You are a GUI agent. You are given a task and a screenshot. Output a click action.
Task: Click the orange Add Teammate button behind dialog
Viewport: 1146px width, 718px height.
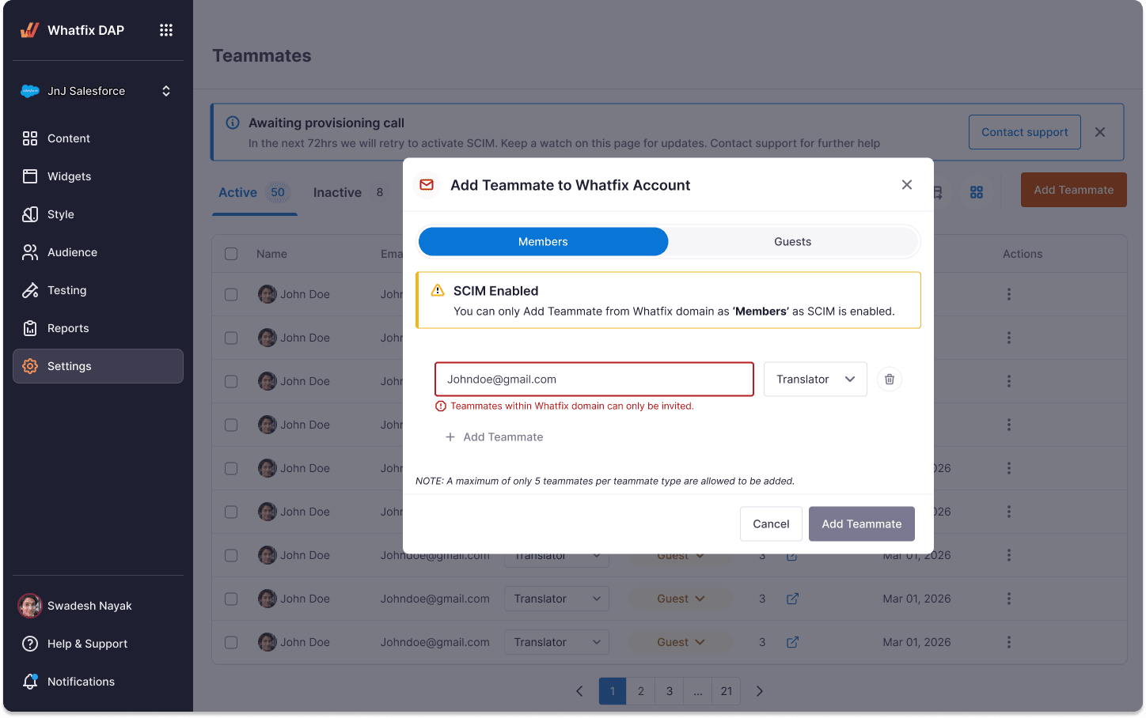coord(1073,190)
